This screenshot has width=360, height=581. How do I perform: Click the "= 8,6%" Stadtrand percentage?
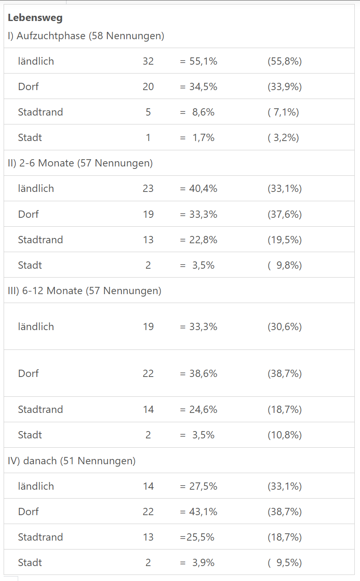click(x=197, y=112)
